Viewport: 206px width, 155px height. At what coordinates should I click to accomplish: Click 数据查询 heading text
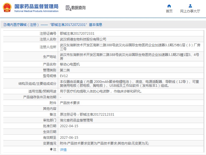(78, 8)
